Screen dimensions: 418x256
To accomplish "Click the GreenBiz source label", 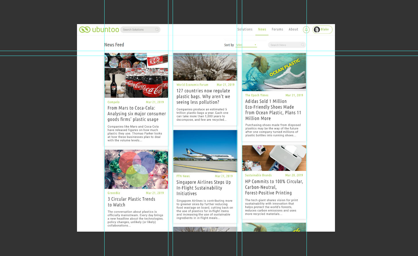I will (114, 193).
